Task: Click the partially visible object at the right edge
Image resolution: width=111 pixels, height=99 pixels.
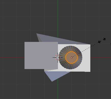Action: 111,44
